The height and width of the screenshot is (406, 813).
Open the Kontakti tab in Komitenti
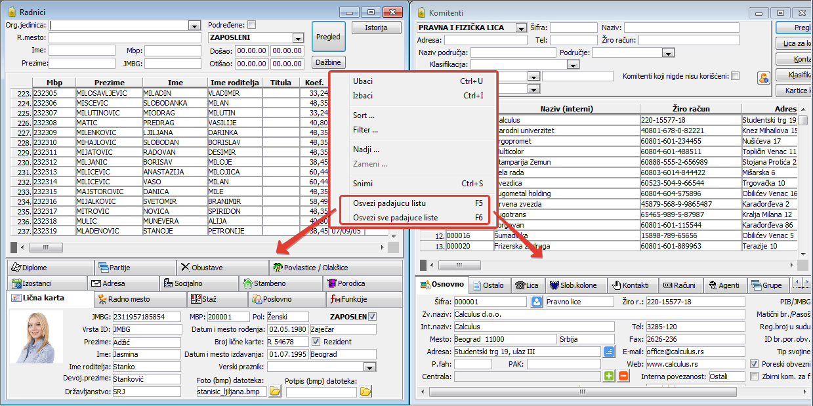(x=631, y=285)
